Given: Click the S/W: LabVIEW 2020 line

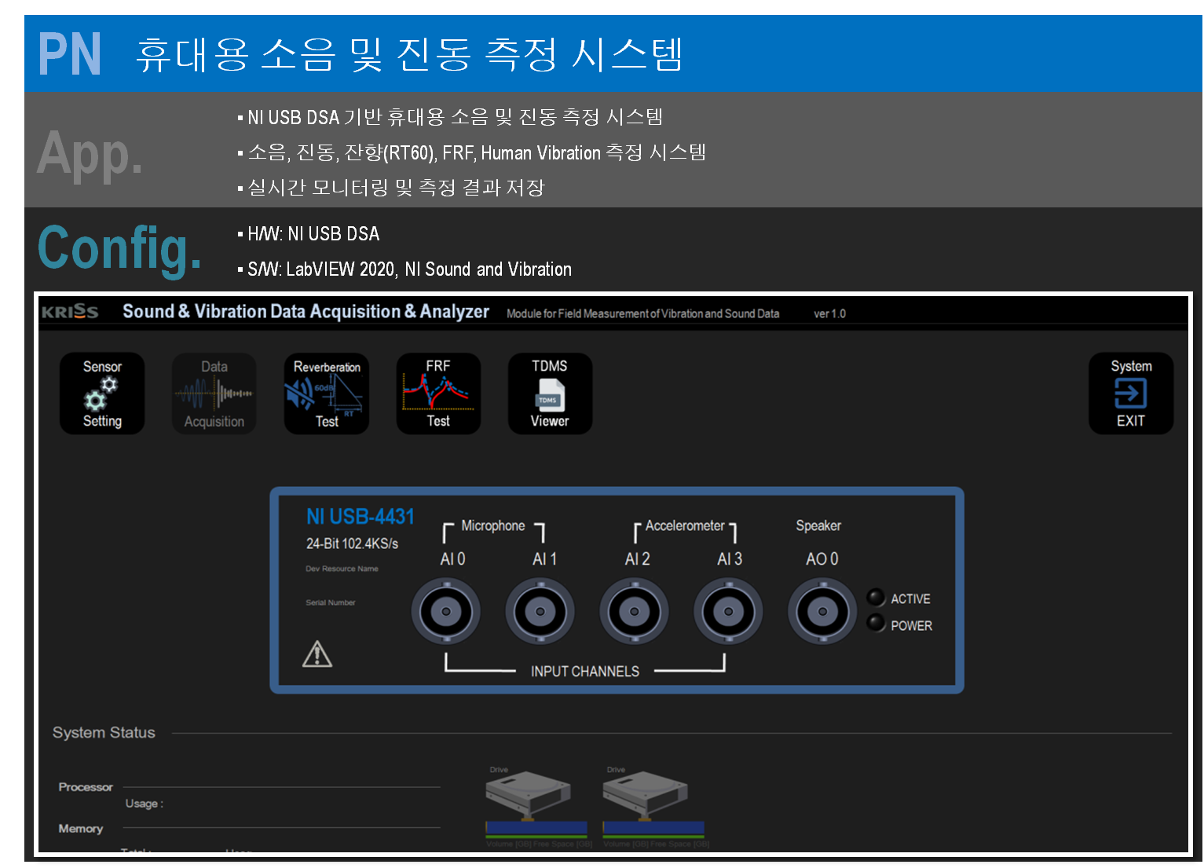Looking at the screenshot, I should click(409, 269).
